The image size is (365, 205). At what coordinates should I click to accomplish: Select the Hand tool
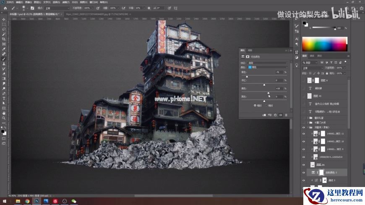4,113
